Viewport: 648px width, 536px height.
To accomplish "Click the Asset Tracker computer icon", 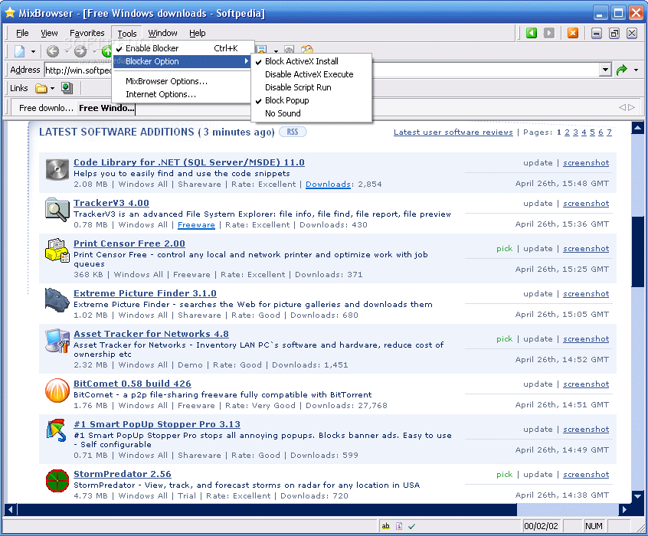I will tap(57, 341).
